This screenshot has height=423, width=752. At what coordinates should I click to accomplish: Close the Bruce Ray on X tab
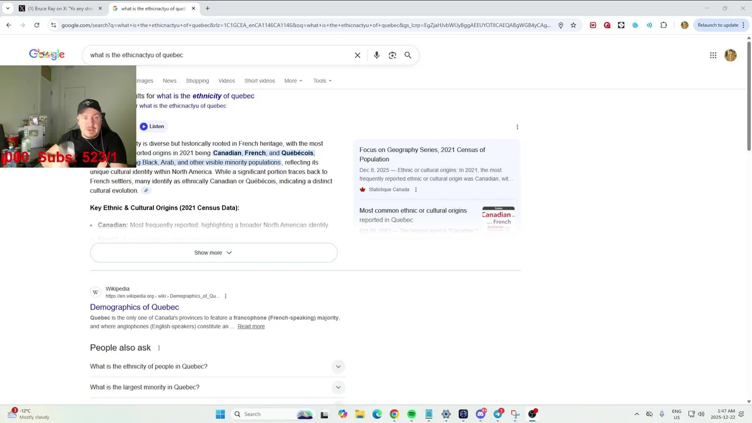[x=100, y=8]
